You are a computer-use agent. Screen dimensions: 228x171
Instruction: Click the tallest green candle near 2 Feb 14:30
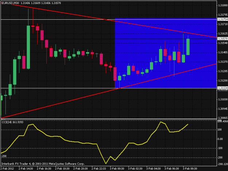pos(28,47)
